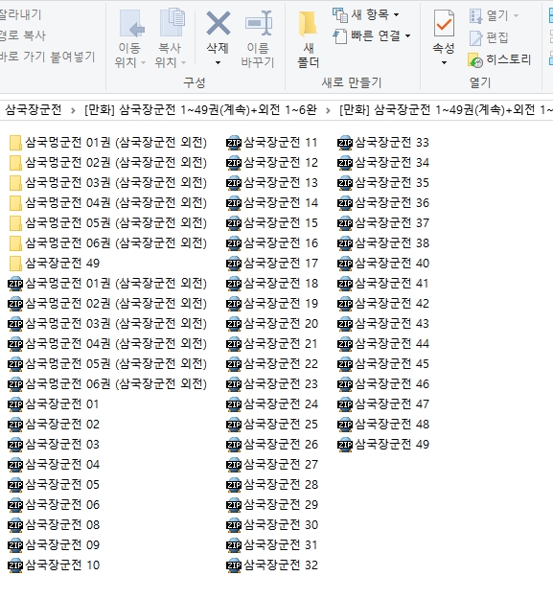
Task: Click 삼국장군전 in the breadcrumb path
Action: point(34,110)
